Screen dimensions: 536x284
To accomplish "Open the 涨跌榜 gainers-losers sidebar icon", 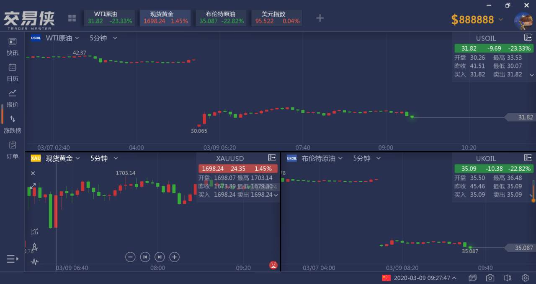I will (13, 119).
